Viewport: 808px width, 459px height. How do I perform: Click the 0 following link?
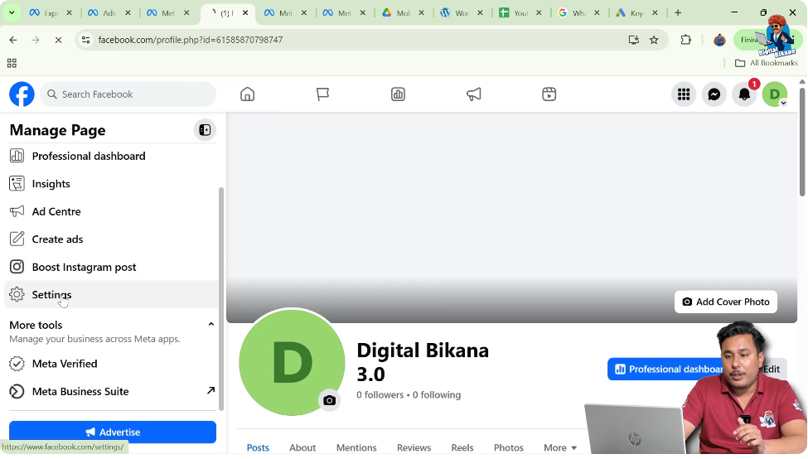coord(437,395)
